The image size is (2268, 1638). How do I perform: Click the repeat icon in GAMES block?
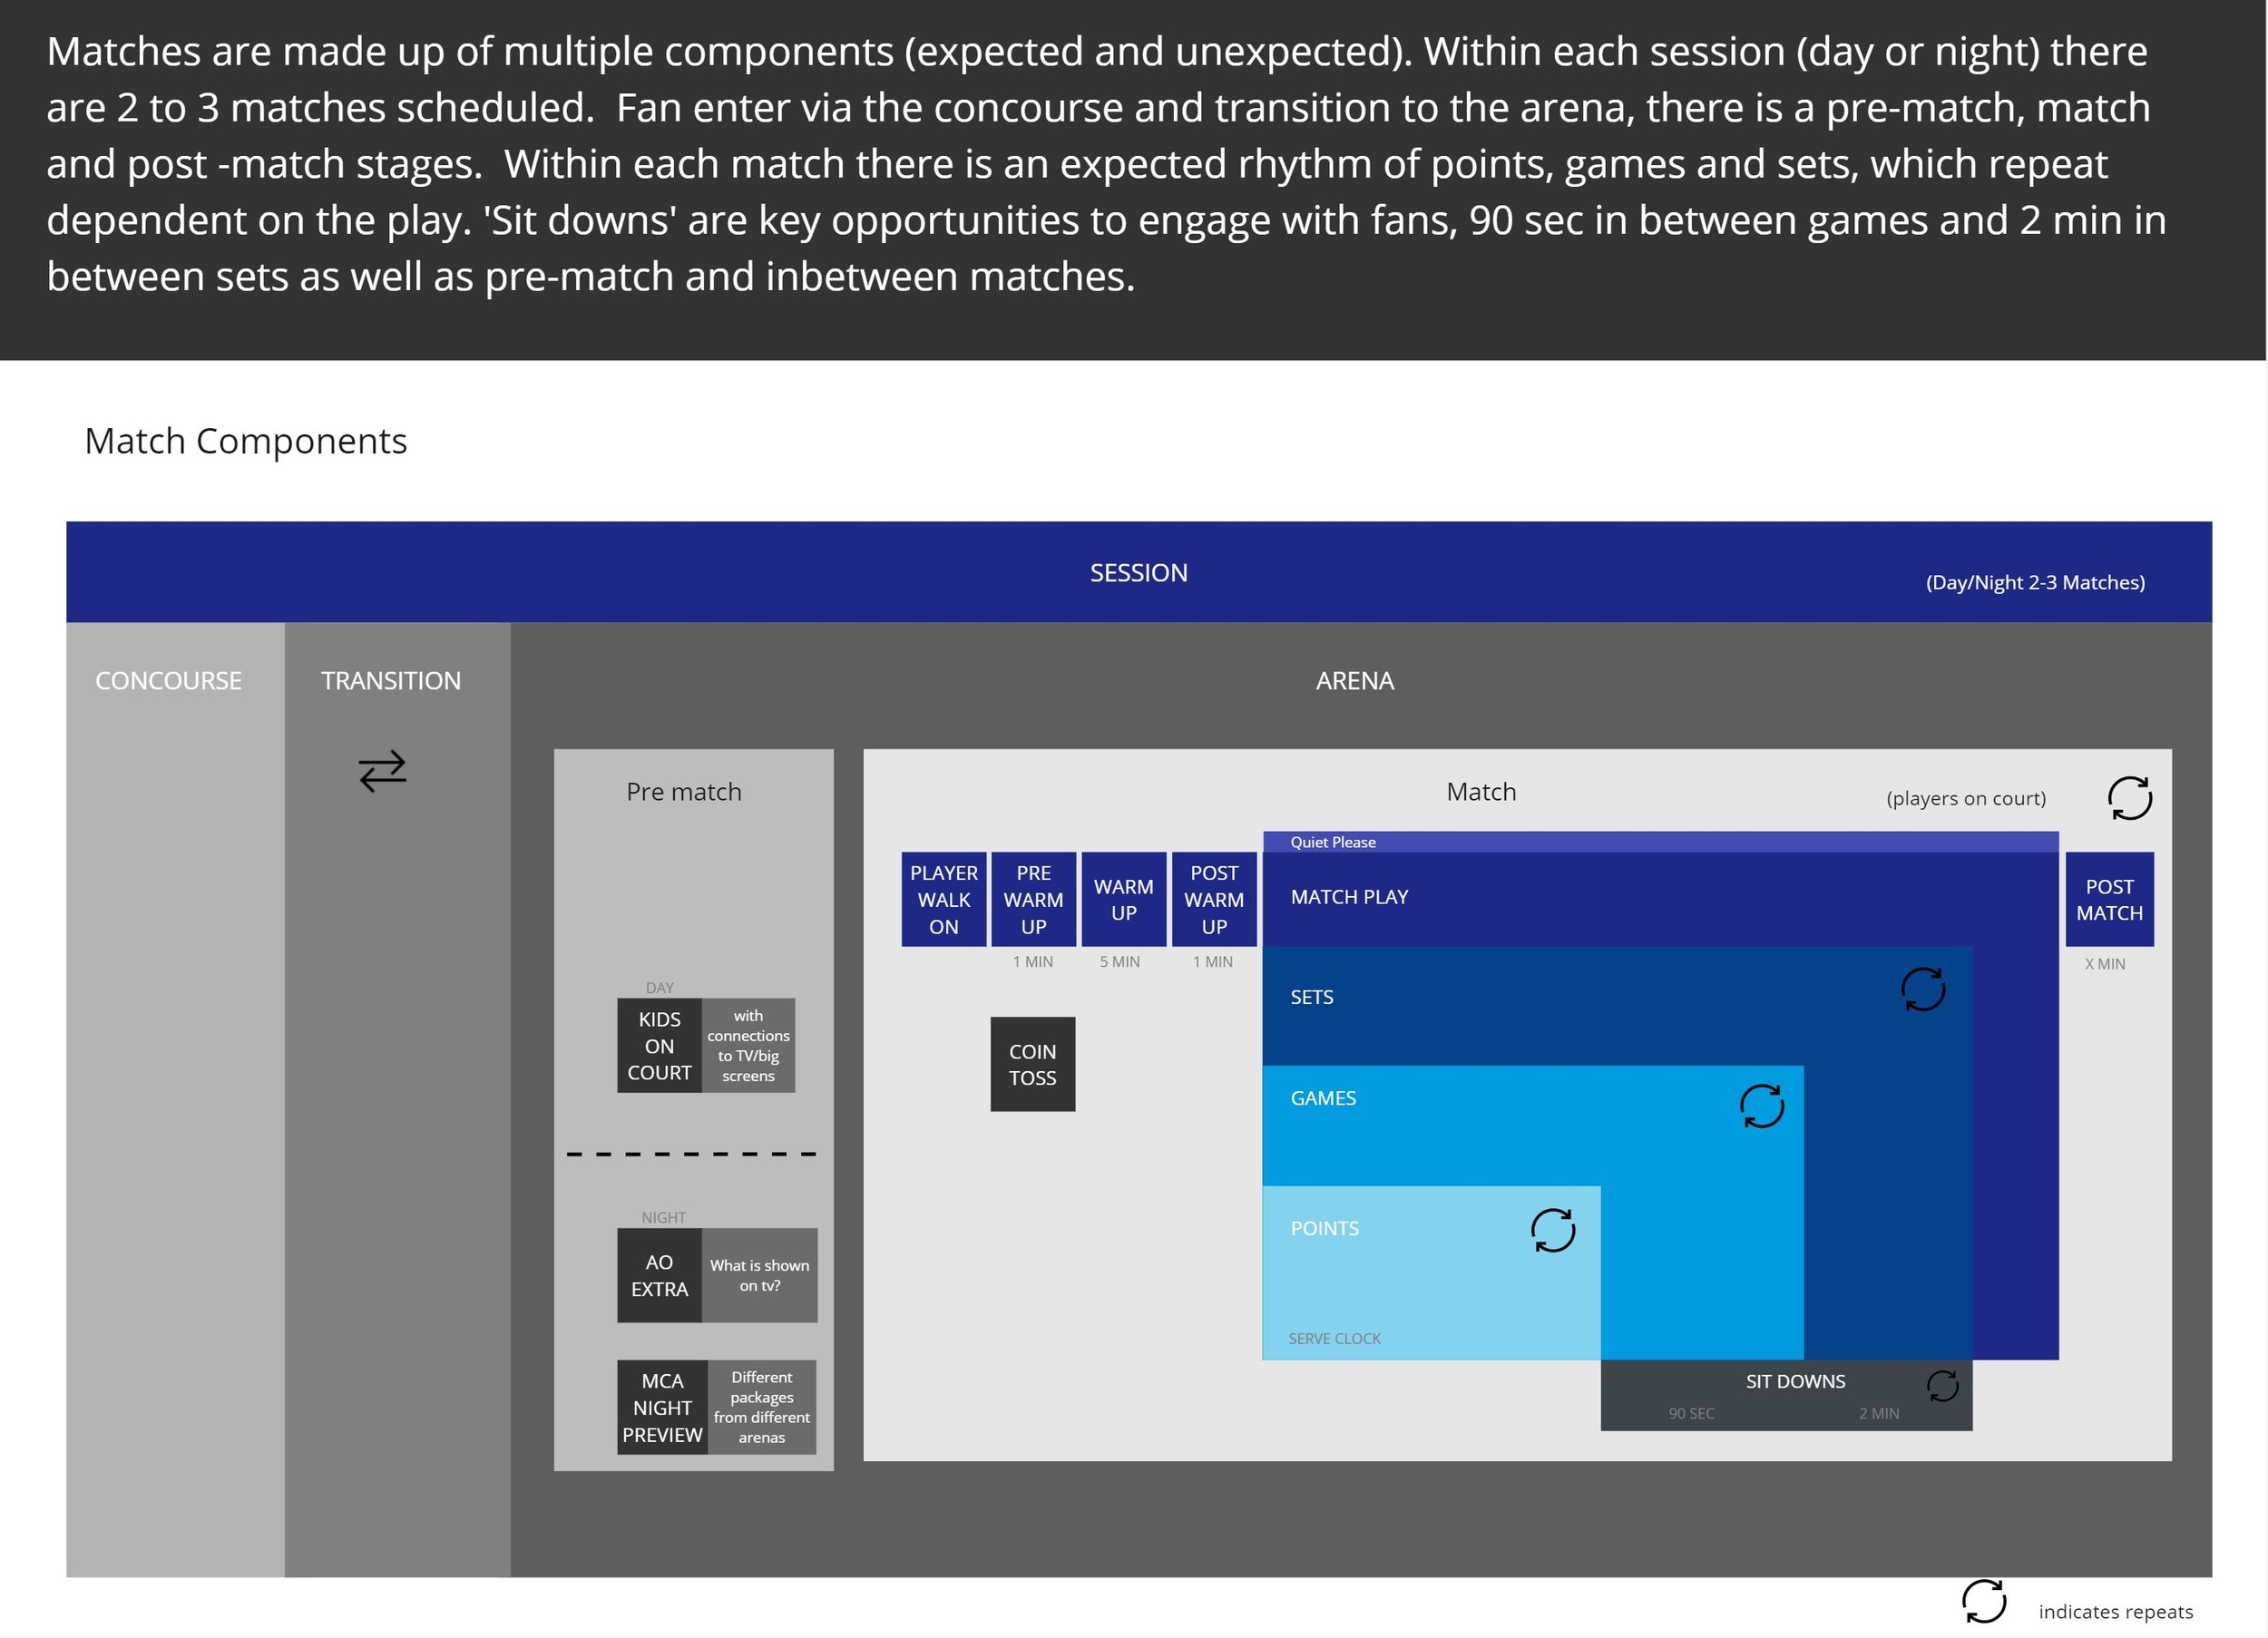[x=1761, y=1106]
